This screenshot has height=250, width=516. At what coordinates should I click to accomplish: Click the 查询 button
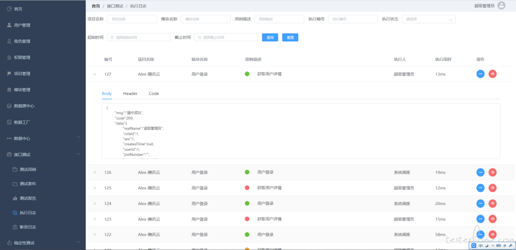point(270,37)
